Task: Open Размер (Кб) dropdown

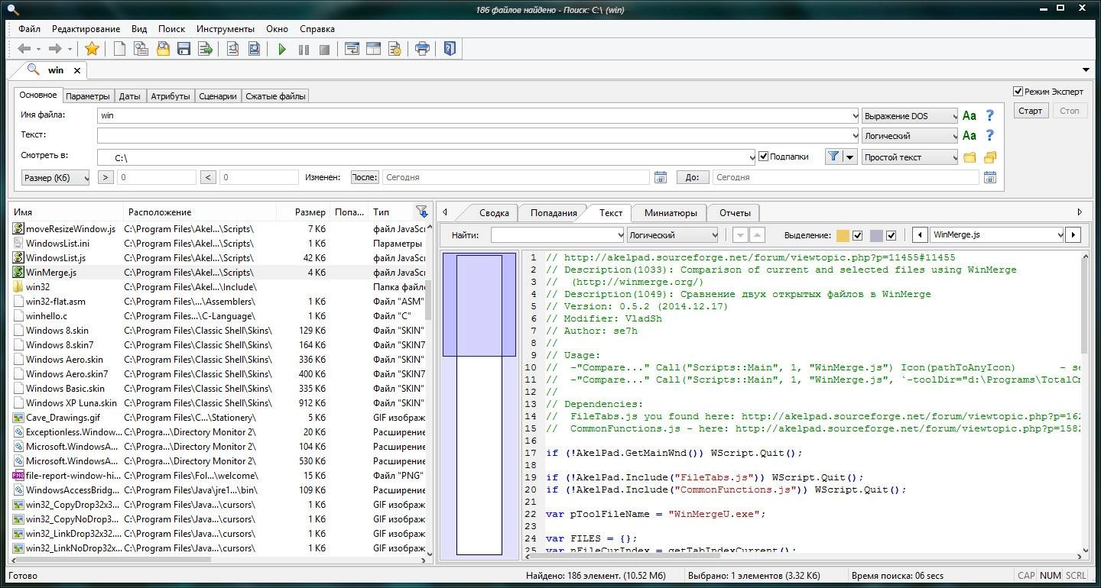Action: tap(56, 177)
